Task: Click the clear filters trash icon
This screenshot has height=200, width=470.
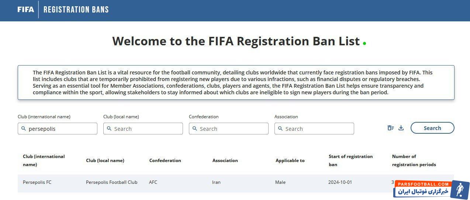Action: pyautogui.click(x=390, y=128)
